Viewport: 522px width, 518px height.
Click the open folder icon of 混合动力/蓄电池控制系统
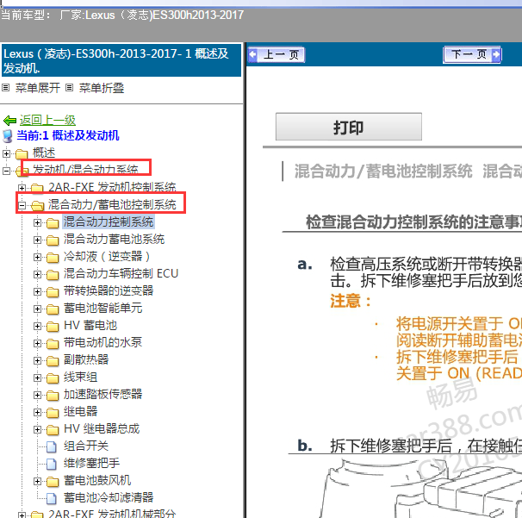coord(37,205)
